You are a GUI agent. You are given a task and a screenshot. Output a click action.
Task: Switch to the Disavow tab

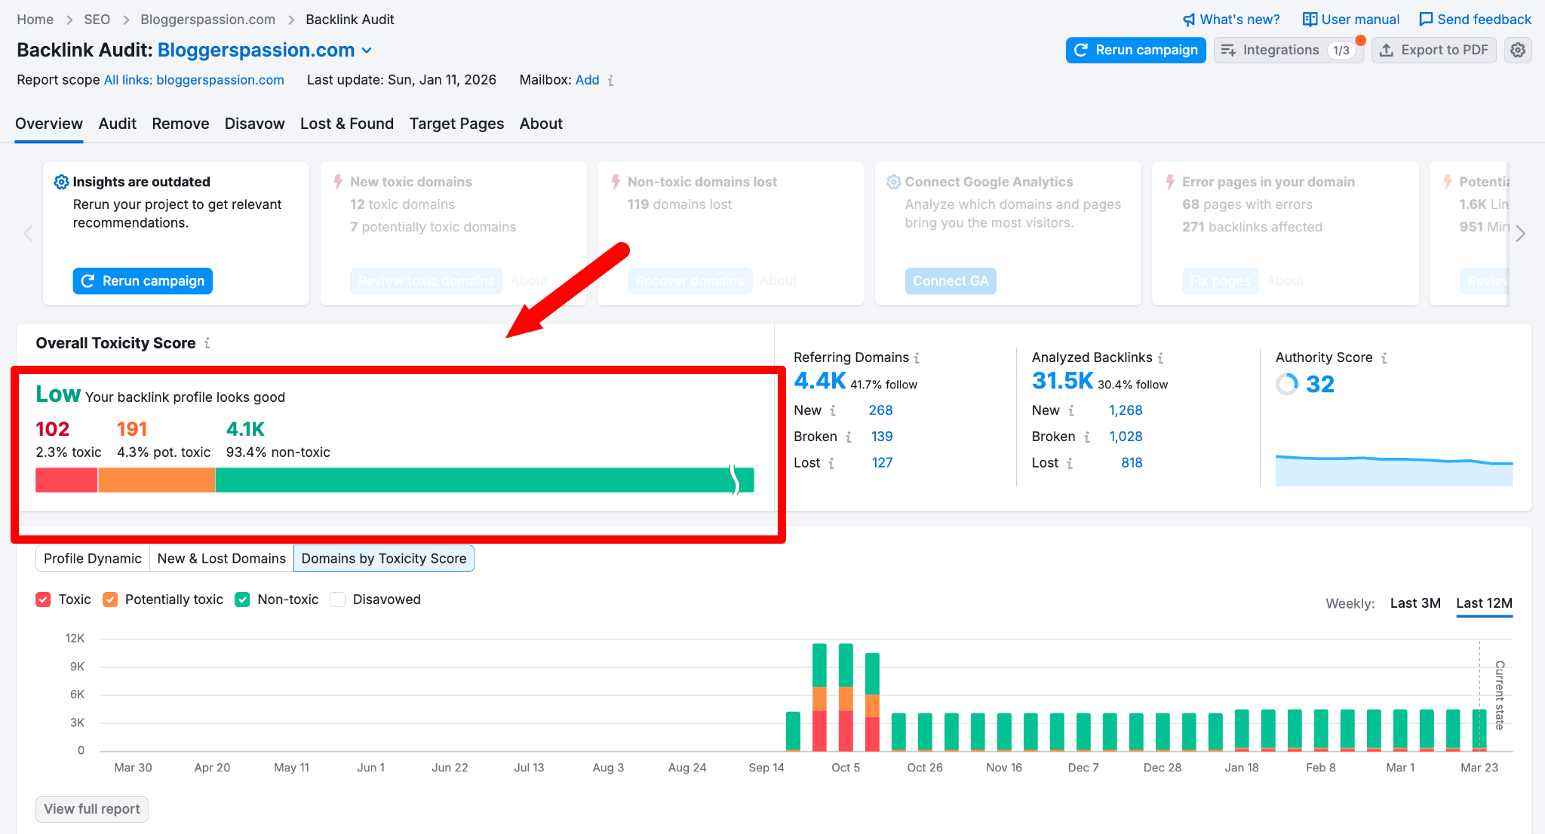254,124
